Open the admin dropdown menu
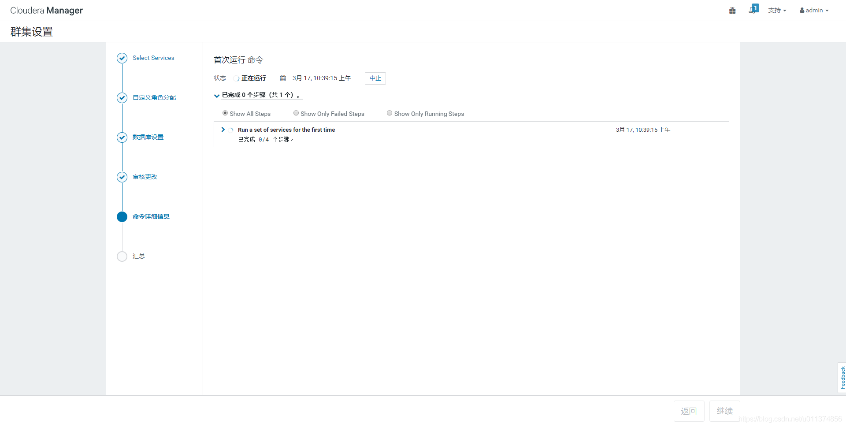 (x=813, y=10)
